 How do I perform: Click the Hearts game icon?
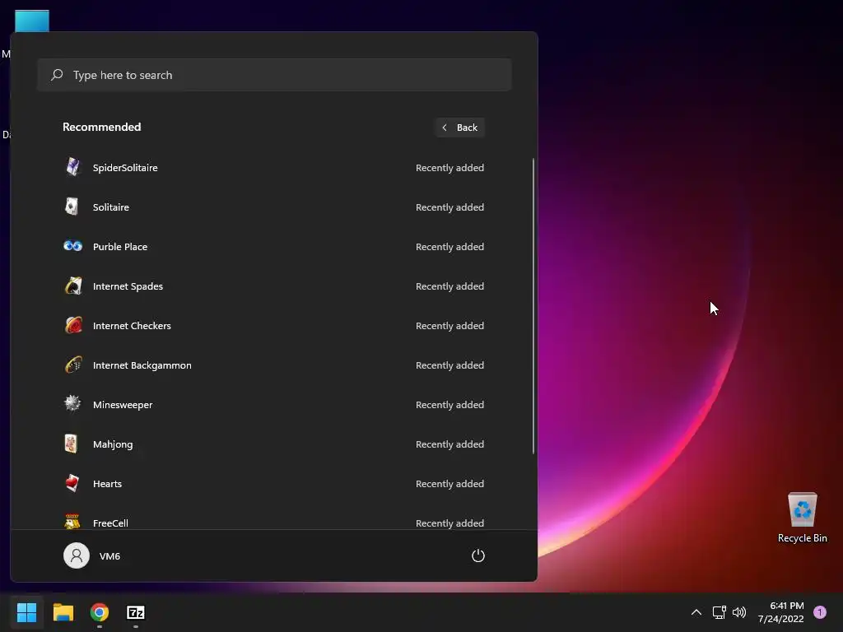(x=72, y=483)
